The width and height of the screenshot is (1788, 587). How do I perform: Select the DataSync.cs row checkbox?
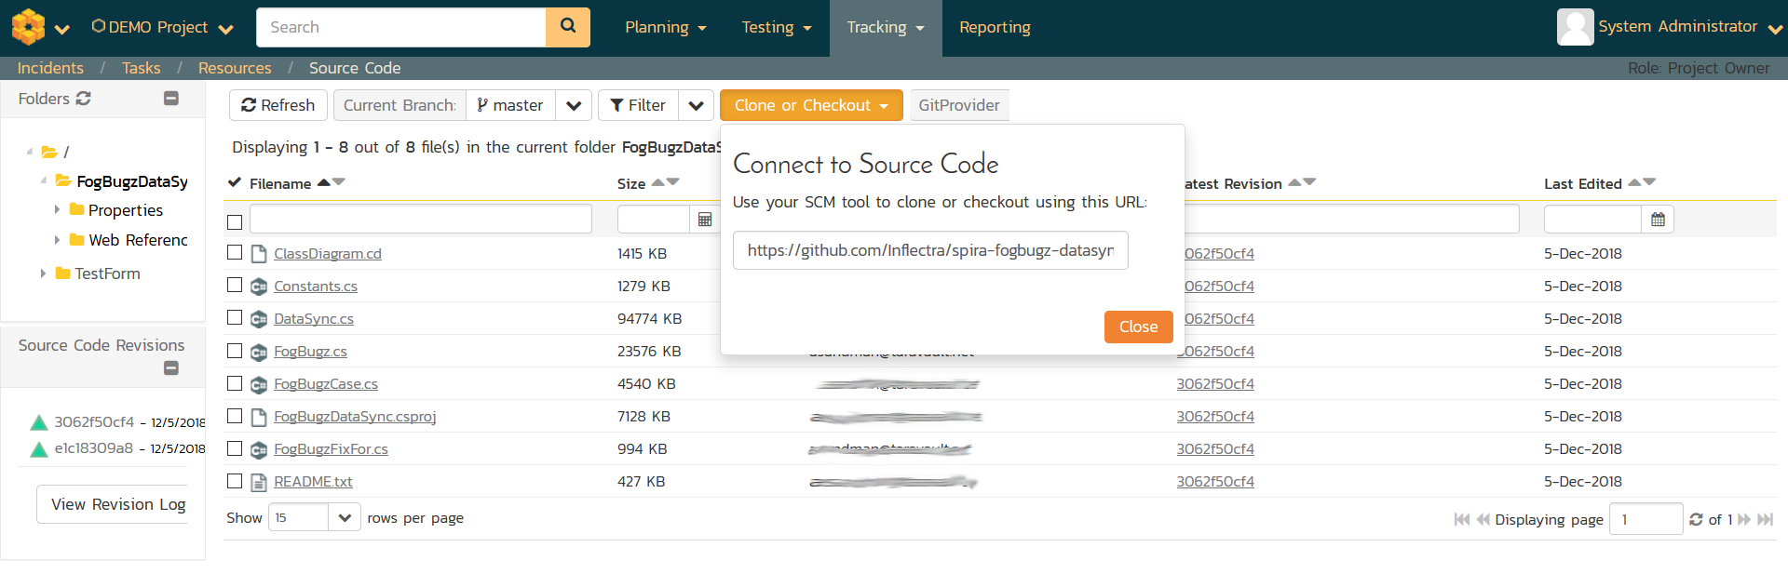235,318
